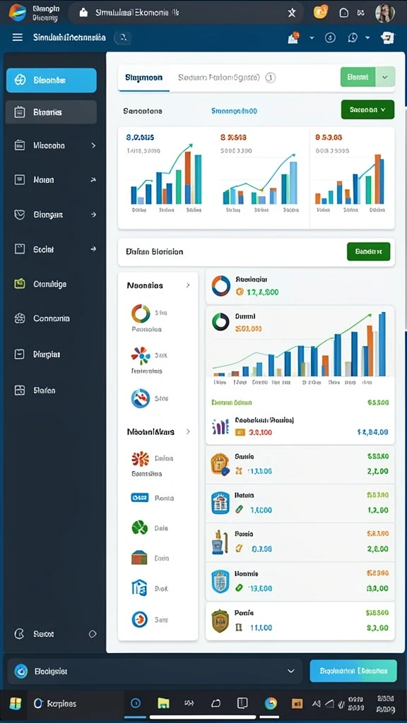Expand the Neonsies section chevron
This screenshot has width=407, height=723.
coord(188,285)
